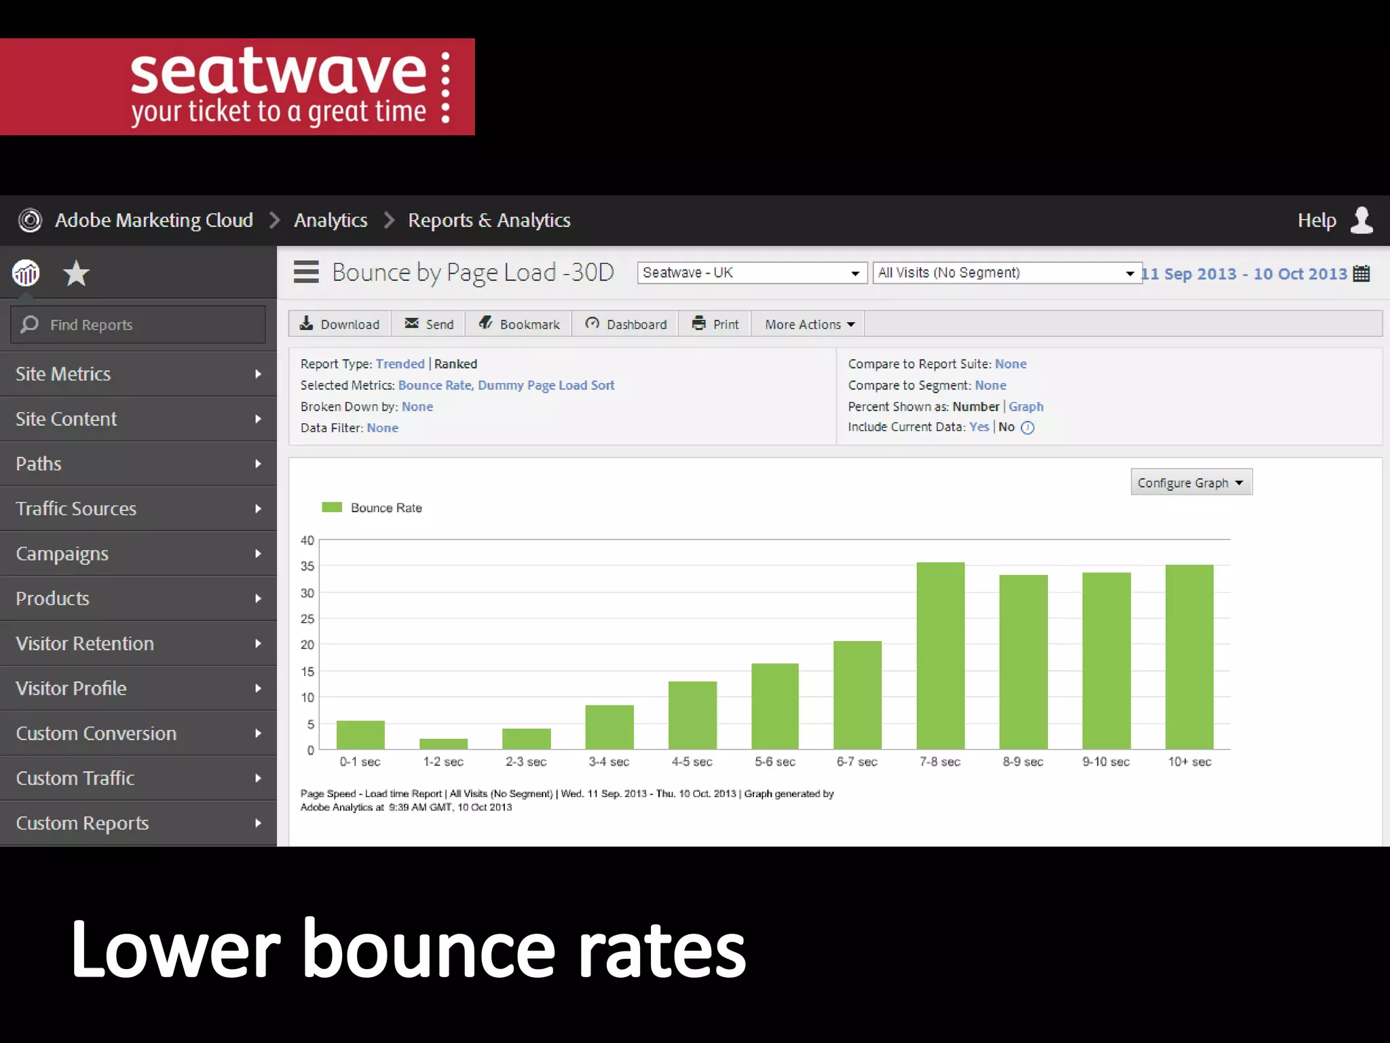Viewport: 1390px width, 1043px height.
Task: Expand the Traffic Sources menu
Action: [x=138, y=509]
